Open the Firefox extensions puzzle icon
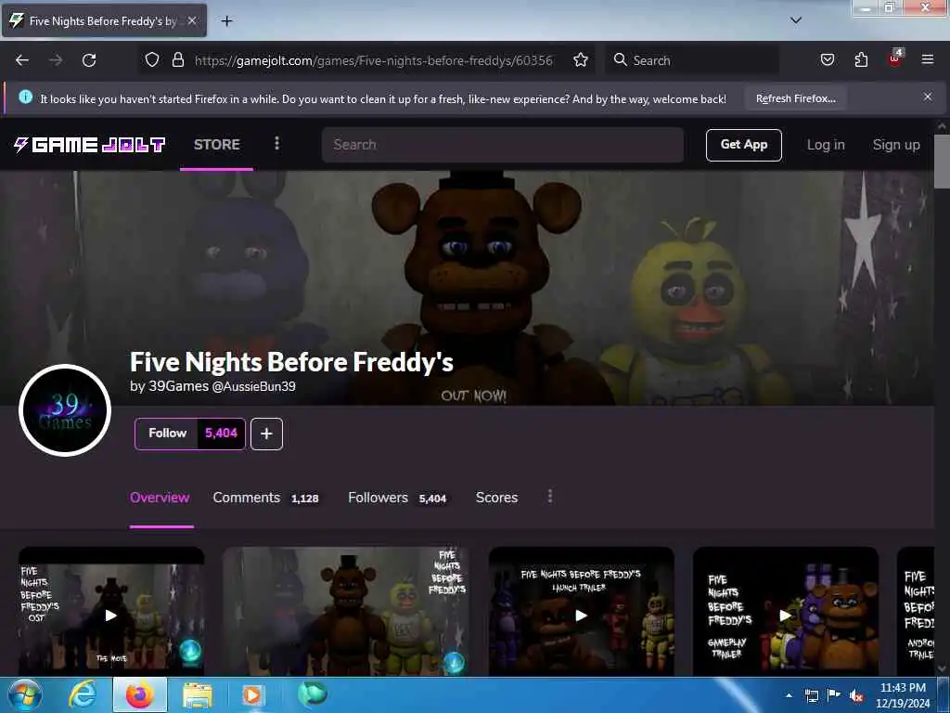This screenshot has width=950, height=713. pos(861,59)
